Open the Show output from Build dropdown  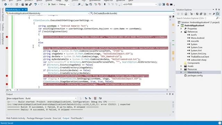pyautogui.click(x=51, y=98)
